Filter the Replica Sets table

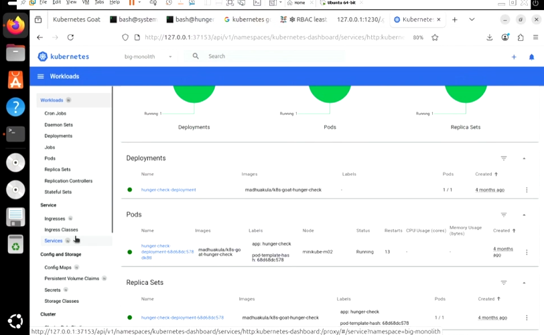(504, 283)
